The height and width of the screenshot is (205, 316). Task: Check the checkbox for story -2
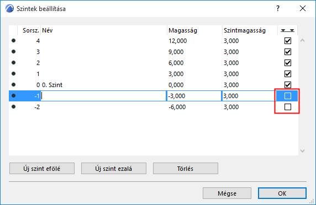click(x=288, y=107)
